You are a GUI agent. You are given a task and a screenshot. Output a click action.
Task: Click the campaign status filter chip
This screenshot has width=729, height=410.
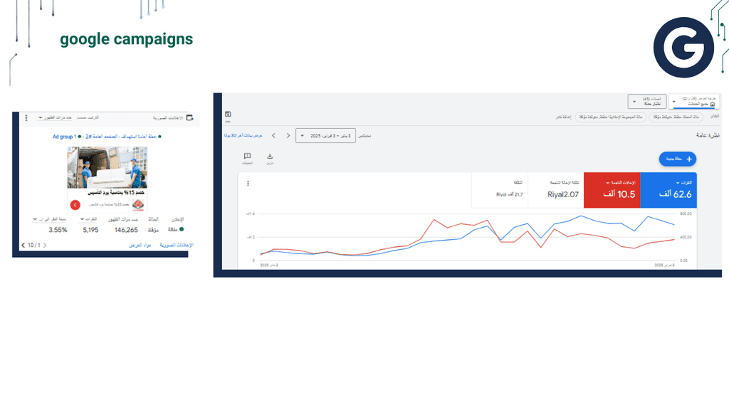pyautogui.click(x=676, y=117)
